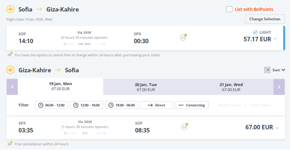Expand the 57.17 EUR fare details

(x=276, y=39)
